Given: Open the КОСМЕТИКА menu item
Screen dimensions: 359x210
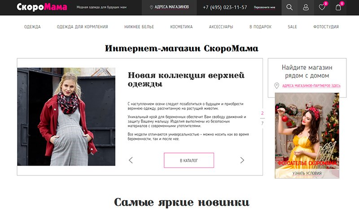Looking at the screenshot, I should (181, 27).
